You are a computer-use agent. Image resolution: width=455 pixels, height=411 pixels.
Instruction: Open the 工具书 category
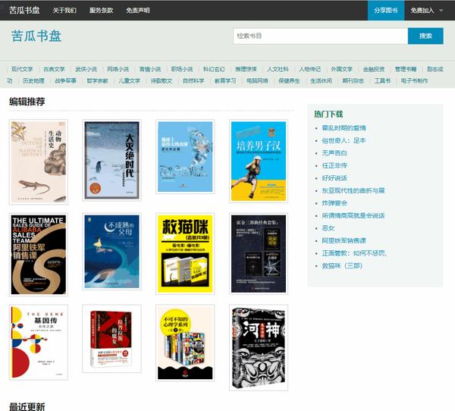coord(382,80)
